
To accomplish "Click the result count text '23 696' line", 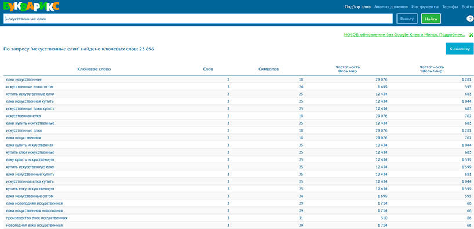I will [79, 49].
